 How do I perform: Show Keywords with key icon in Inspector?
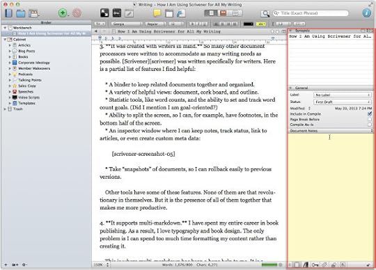click(x=315, y=264)
